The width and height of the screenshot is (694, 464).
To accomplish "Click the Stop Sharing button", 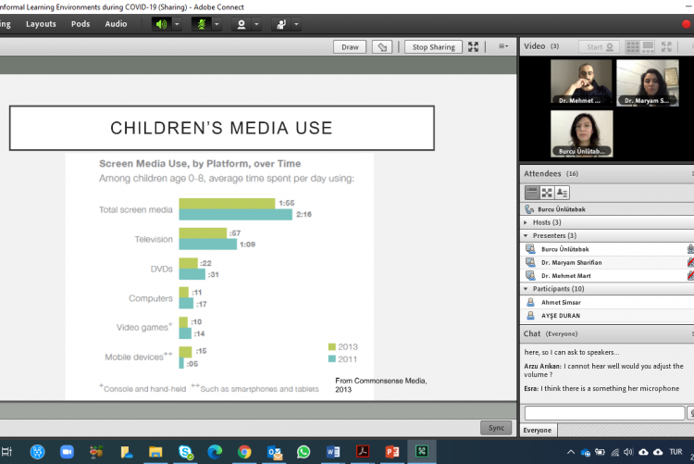I will tap(433, 47).
